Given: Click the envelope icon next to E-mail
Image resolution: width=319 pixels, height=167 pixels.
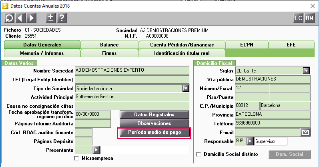Looking at the screenshot, I should point(305,133).
